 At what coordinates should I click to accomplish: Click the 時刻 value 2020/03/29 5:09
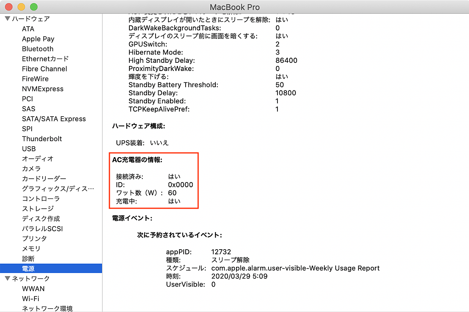click(240, 277)
